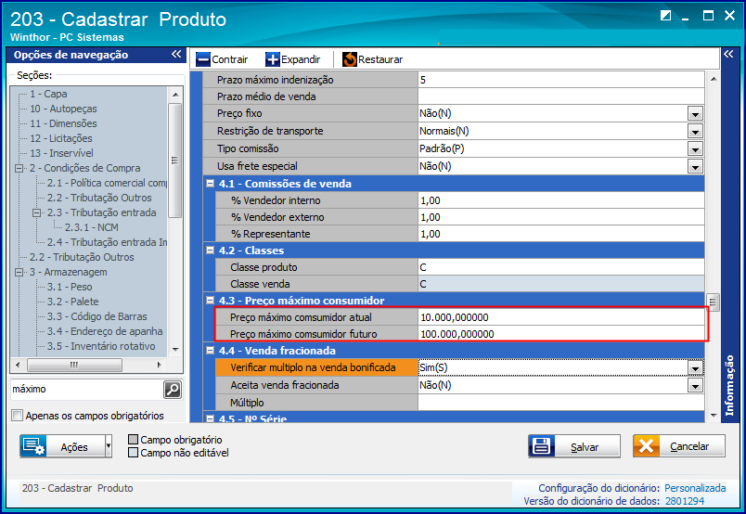
Task: Select 3.4 - Endereço de apanha section
Action: [105, 331]
